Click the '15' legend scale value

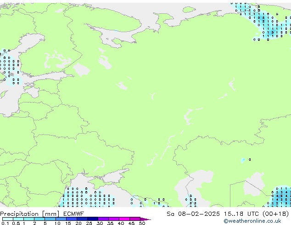[68, 223]
